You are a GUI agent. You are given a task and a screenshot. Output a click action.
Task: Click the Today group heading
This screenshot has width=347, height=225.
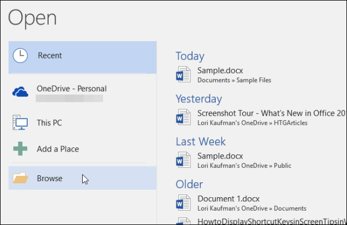190,56
